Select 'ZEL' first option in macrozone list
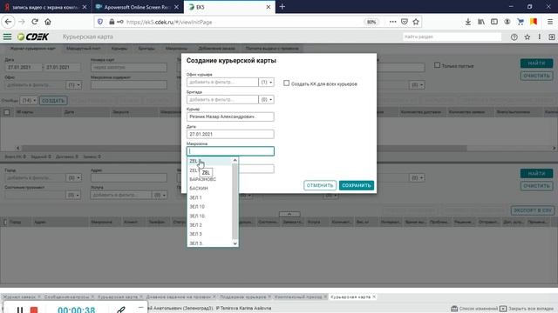The image size is (558, 313). 209,161
